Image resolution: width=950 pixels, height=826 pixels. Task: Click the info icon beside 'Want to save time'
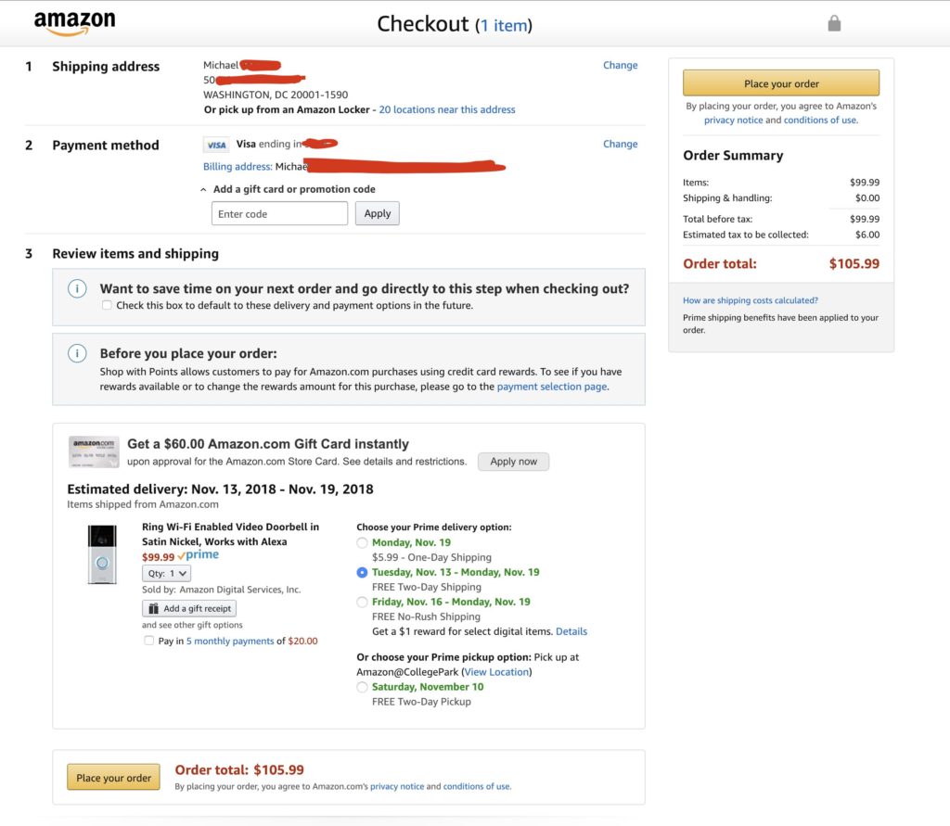click(79, 288)
